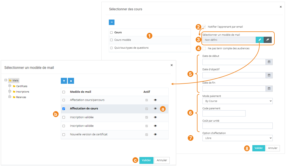Enable Ne pas tenir compte des audiences
The image size is (286, 166).
pyautogui.click(x=204, y=48)
